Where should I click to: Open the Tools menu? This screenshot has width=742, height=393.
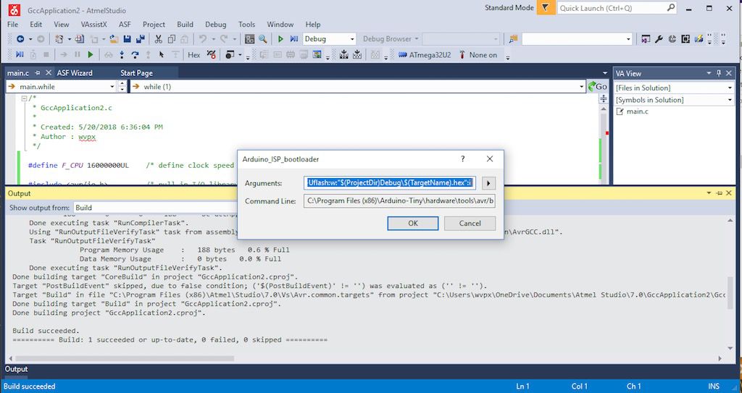(246, 24)
